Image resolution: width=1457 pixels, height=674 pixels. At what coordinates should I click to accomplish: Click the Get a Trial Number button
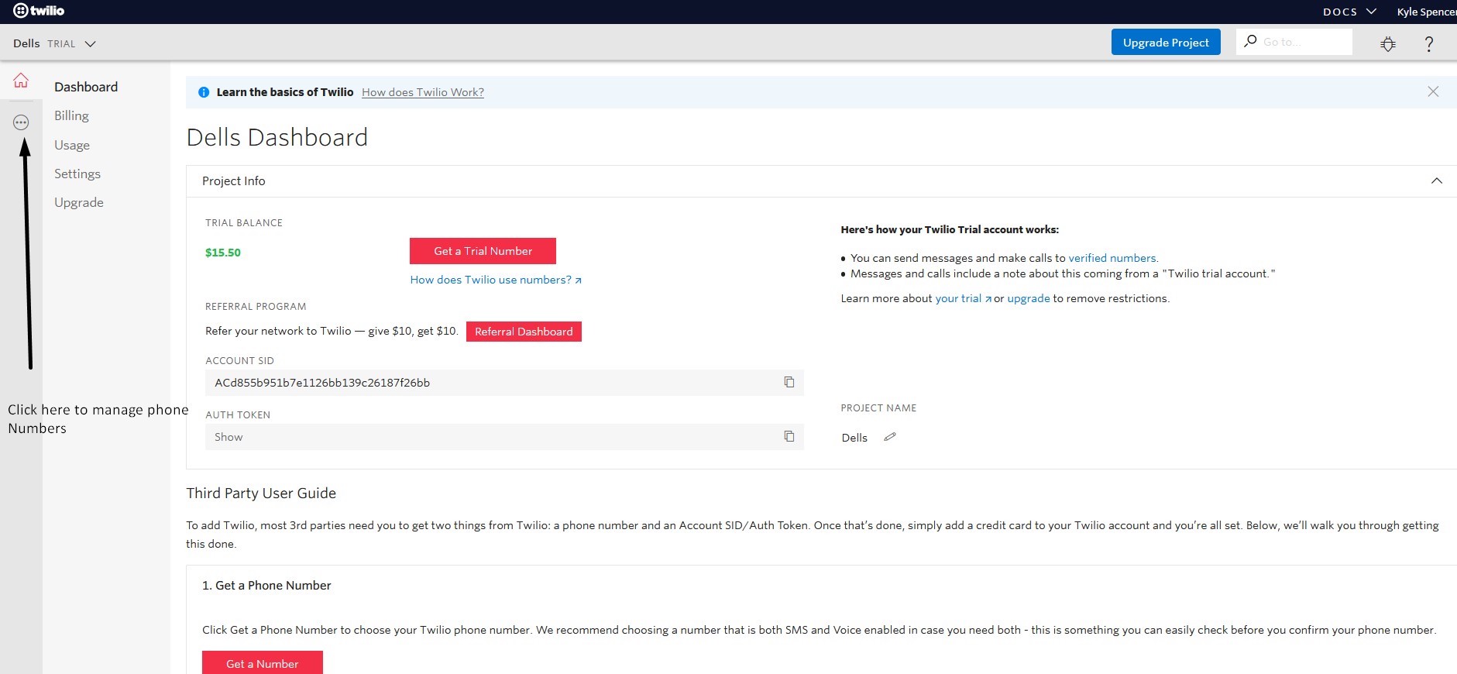point(483,251)
